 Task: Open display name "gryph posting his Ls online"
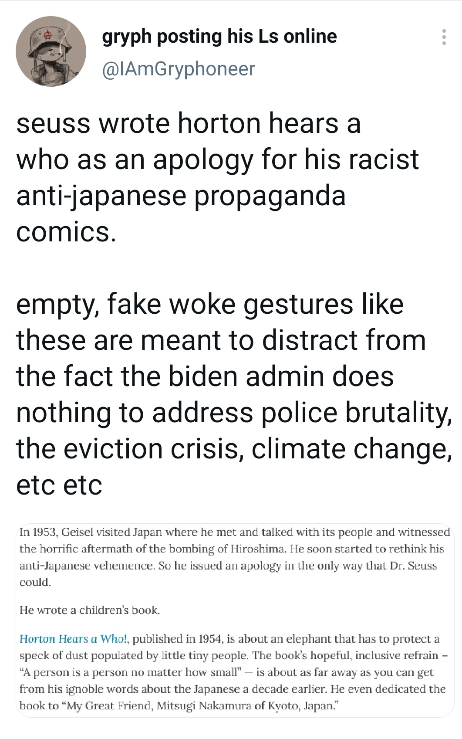pos(219,36)
